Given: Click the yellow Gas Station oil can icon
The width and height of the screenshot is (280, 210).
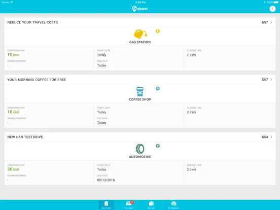Looking at the screenshot, I should coord(141,34).
